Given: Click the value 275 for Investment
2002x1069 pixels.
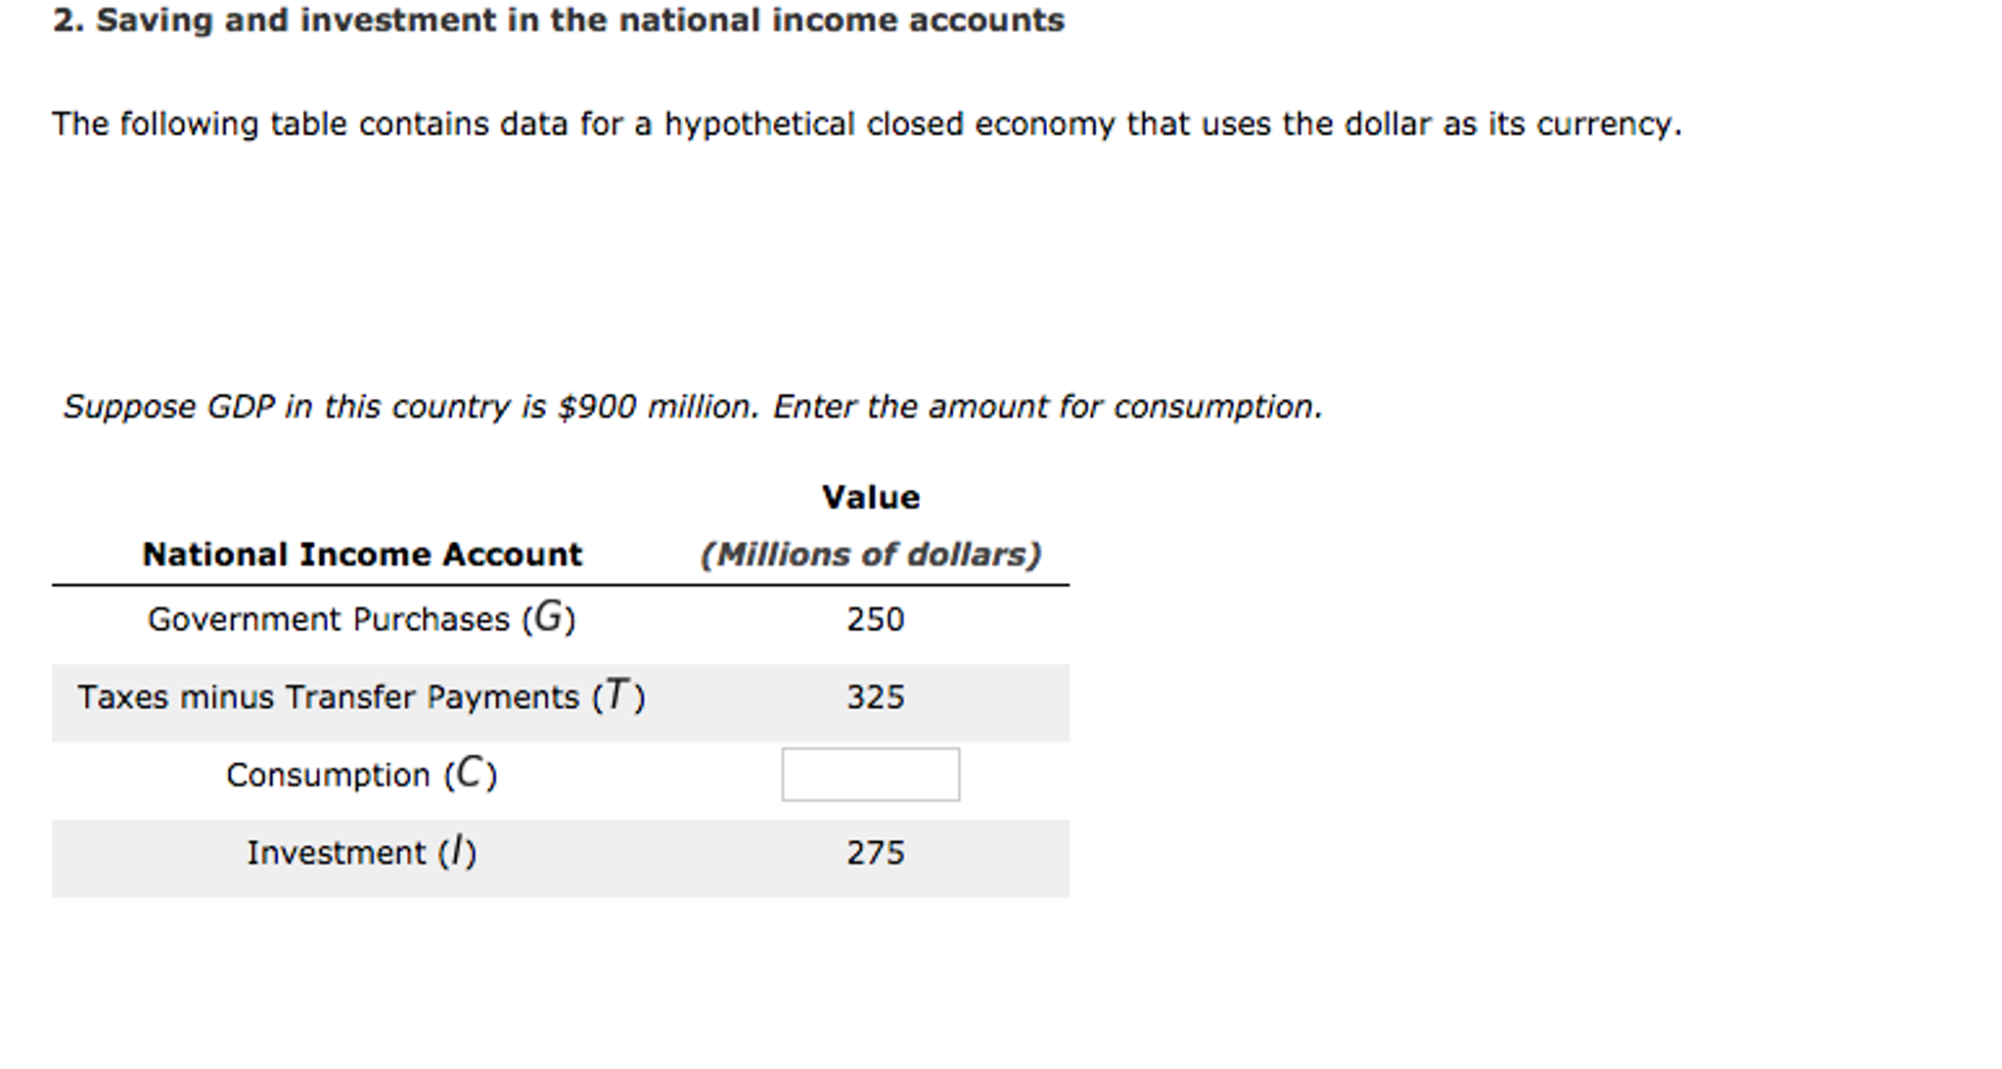Looking at the screenshot, I should pos(874,853).
